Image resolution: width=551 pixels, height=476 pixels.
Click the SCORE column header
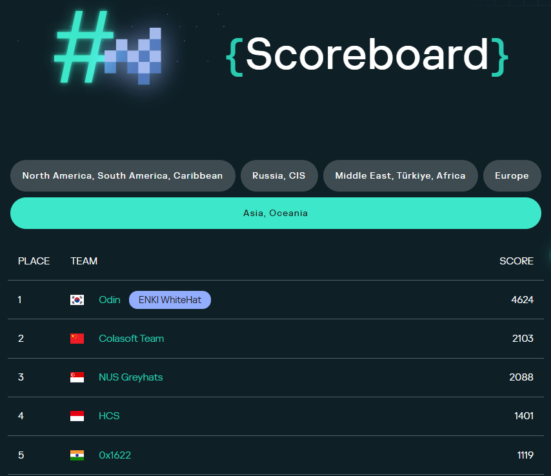point(516,261)
